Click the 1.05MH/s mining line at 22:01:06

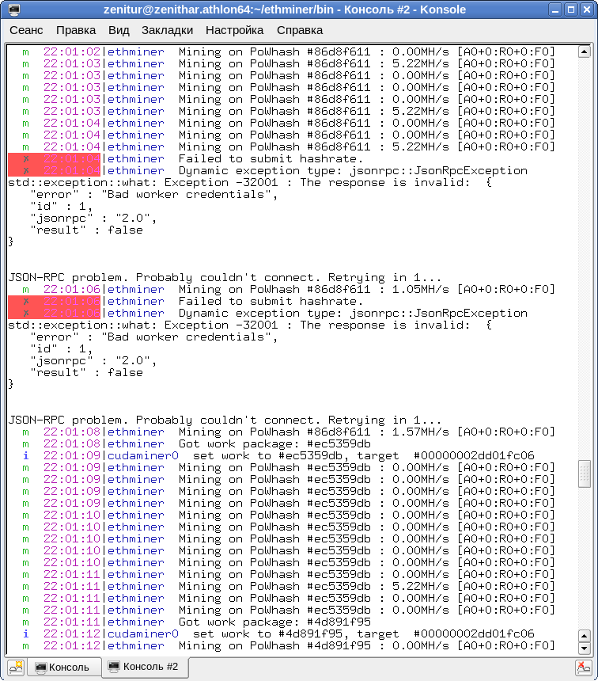(x=289, y=289)
